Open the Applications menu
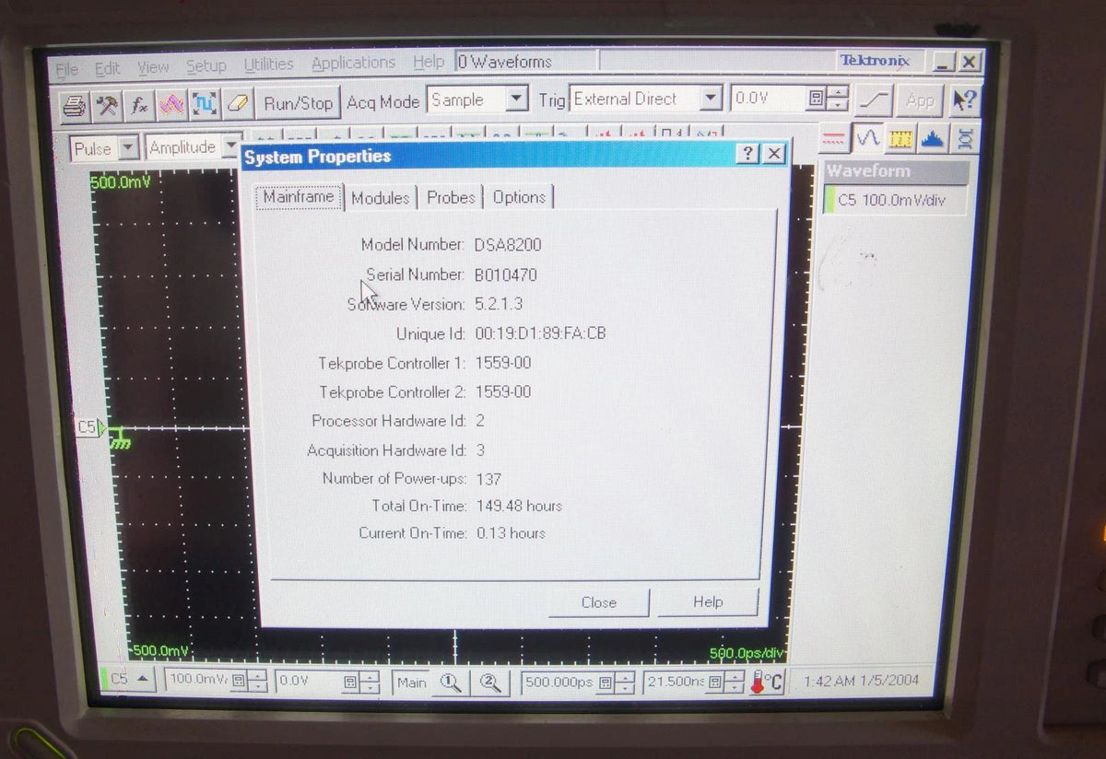This screenshot has width=1106, height=759. (354, 63)
